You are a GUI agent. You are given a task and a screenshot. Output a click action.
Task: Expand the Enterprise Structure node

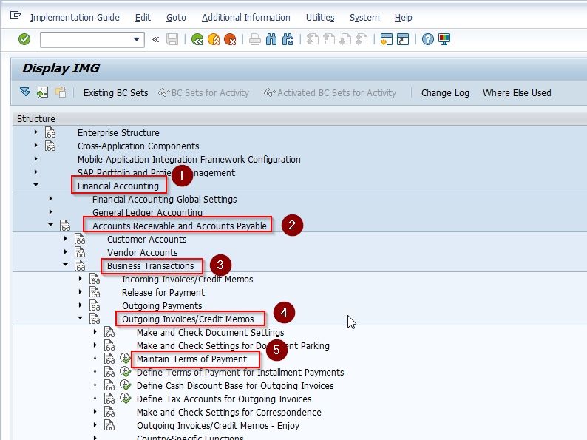(x=36, y=132)
